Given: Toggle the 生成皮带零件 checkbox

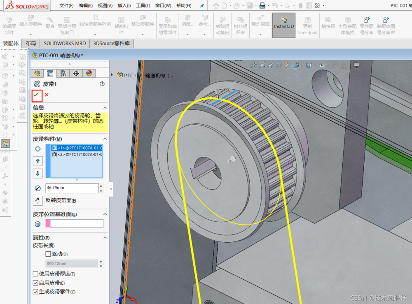Looking at the screenshot, I should [35, 292].
